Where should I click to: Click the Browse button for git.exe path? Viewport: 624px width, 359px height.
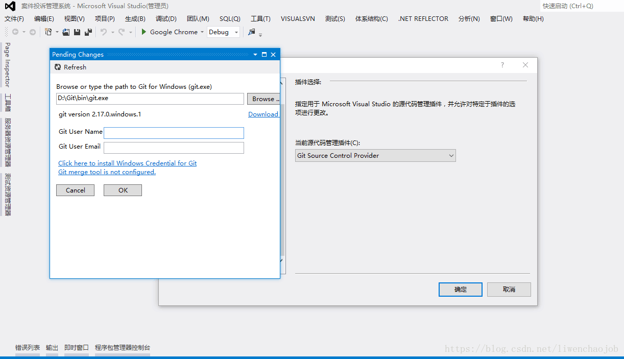(263, 99)
